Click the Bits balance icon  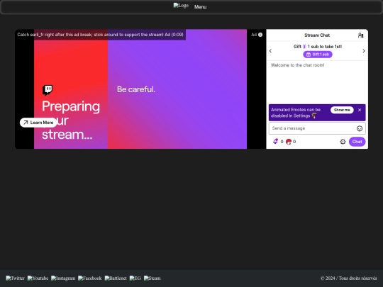pos(275,141)
